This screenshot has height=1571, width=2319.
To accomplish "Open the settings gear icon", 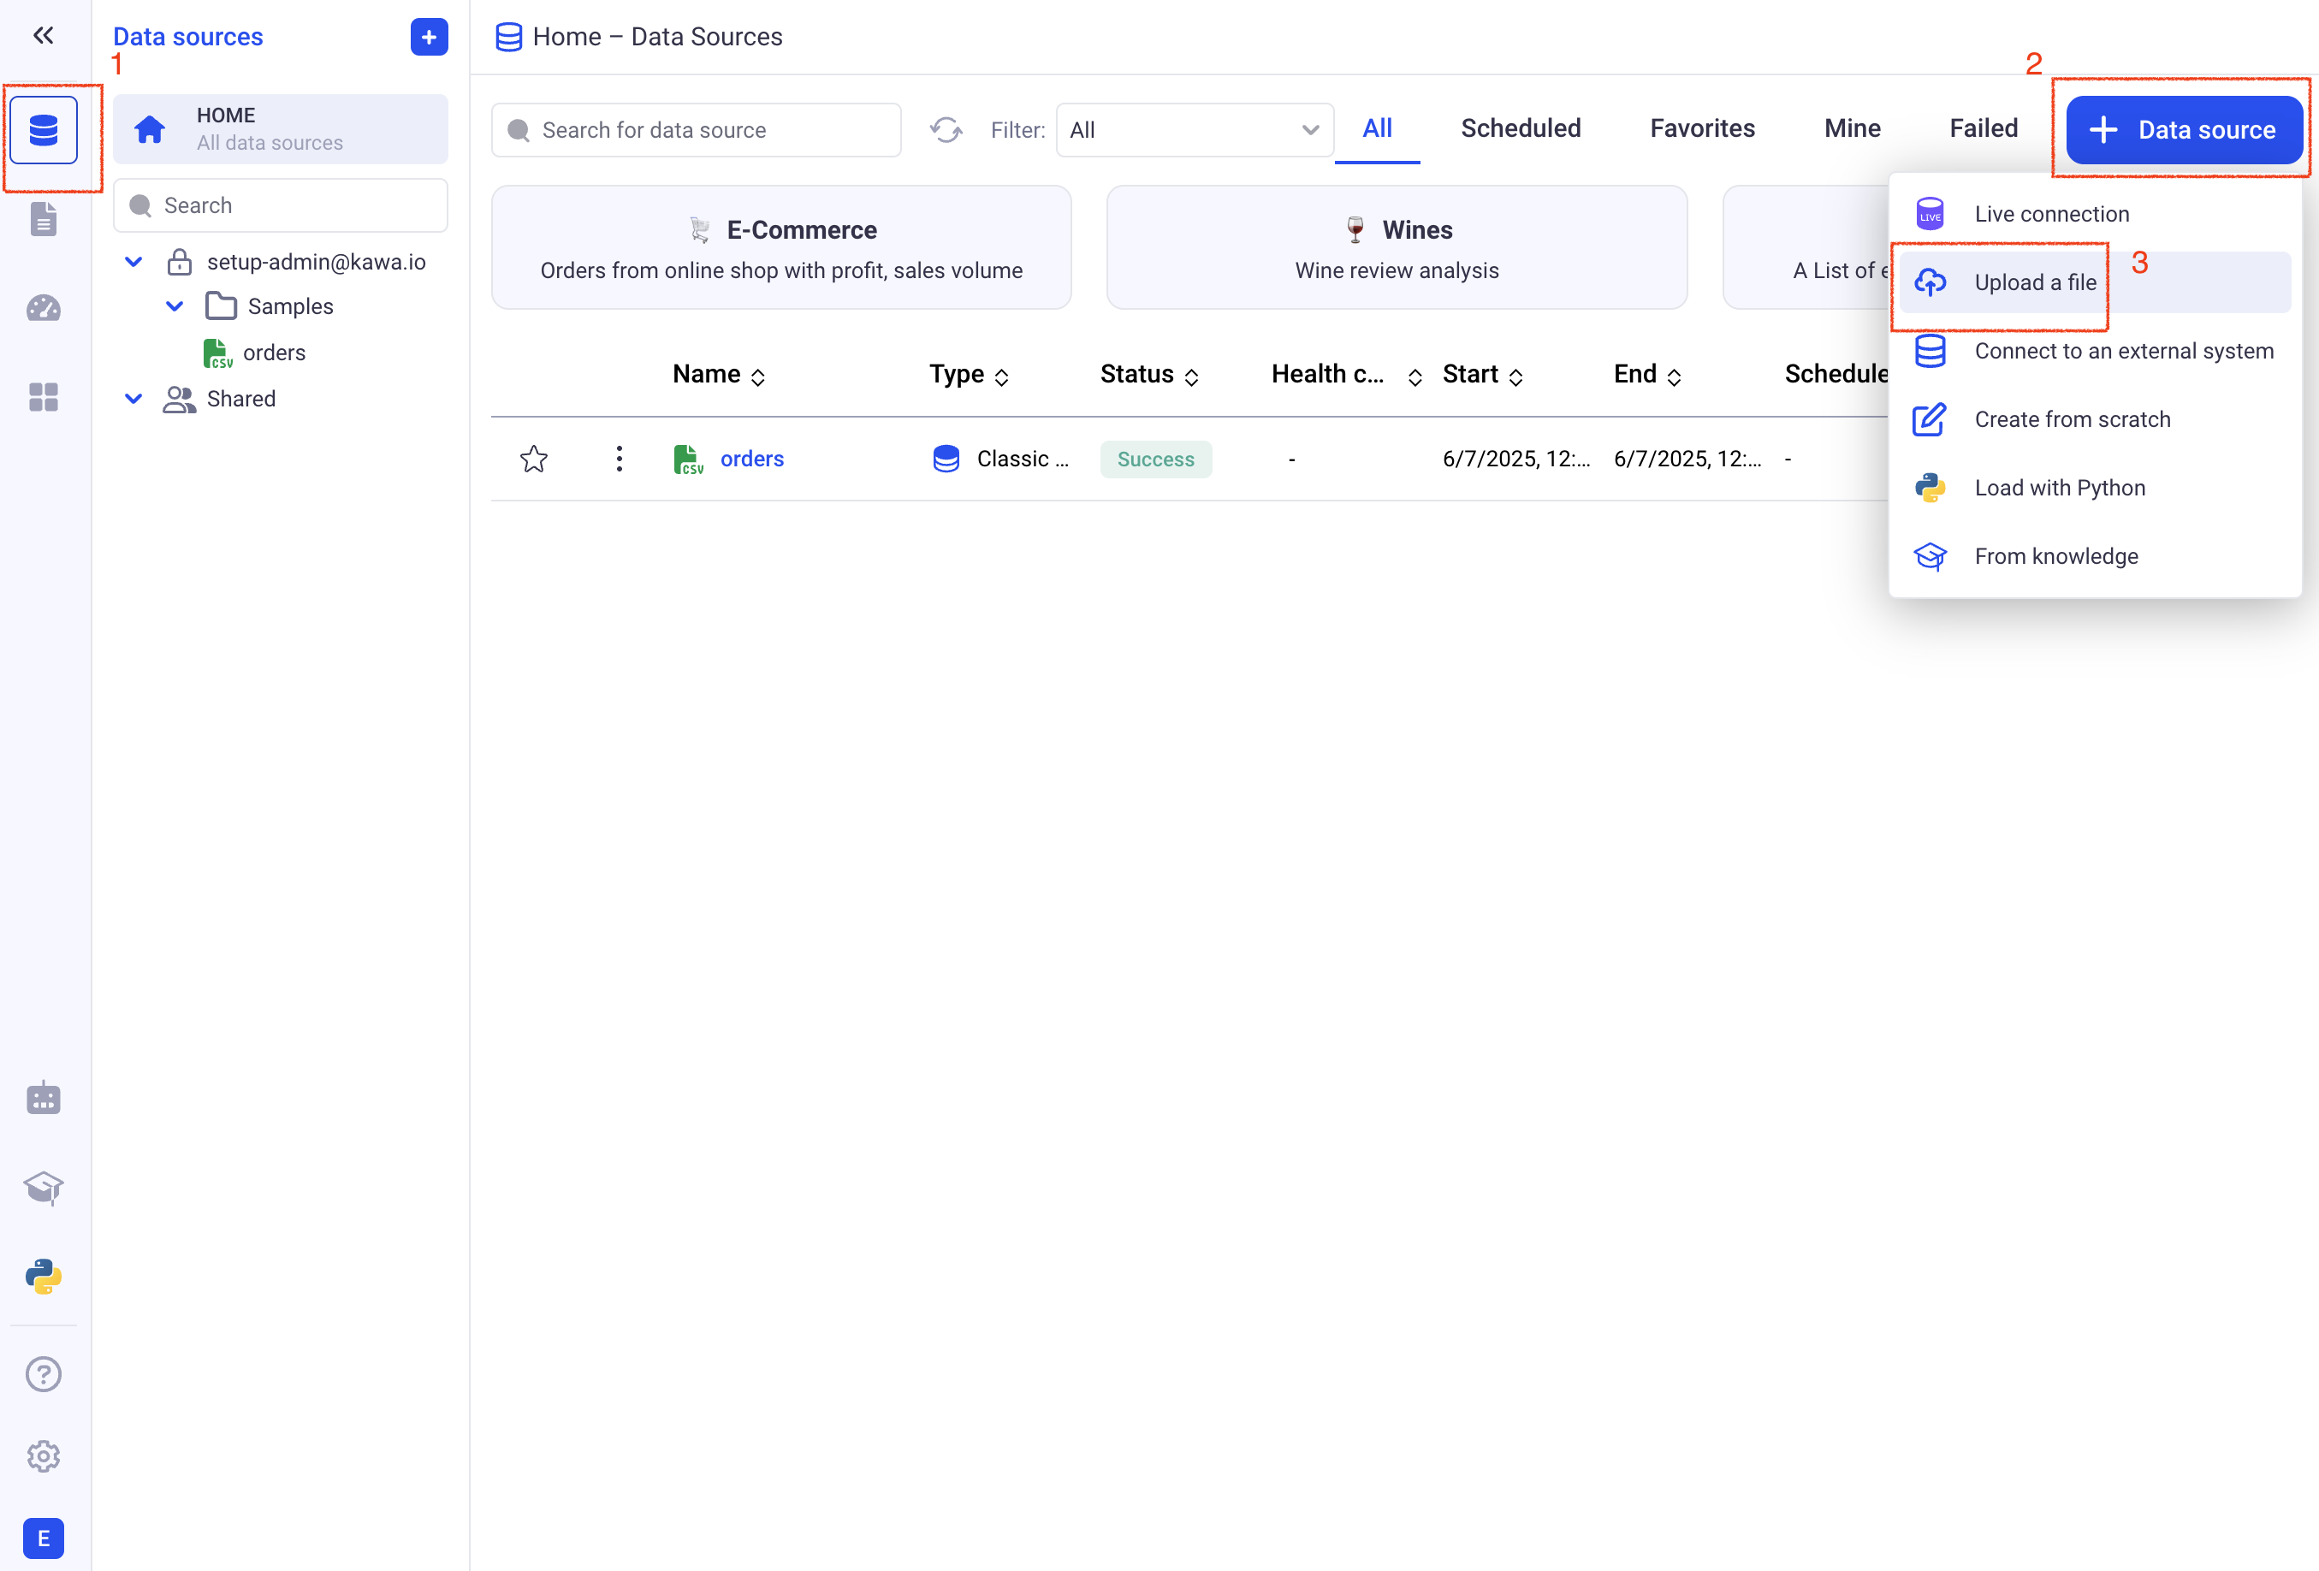I will point(43,1456).
